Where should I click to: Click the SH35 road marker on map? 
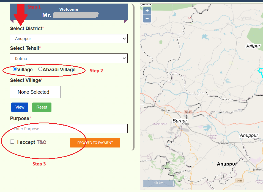pos(239,180)
